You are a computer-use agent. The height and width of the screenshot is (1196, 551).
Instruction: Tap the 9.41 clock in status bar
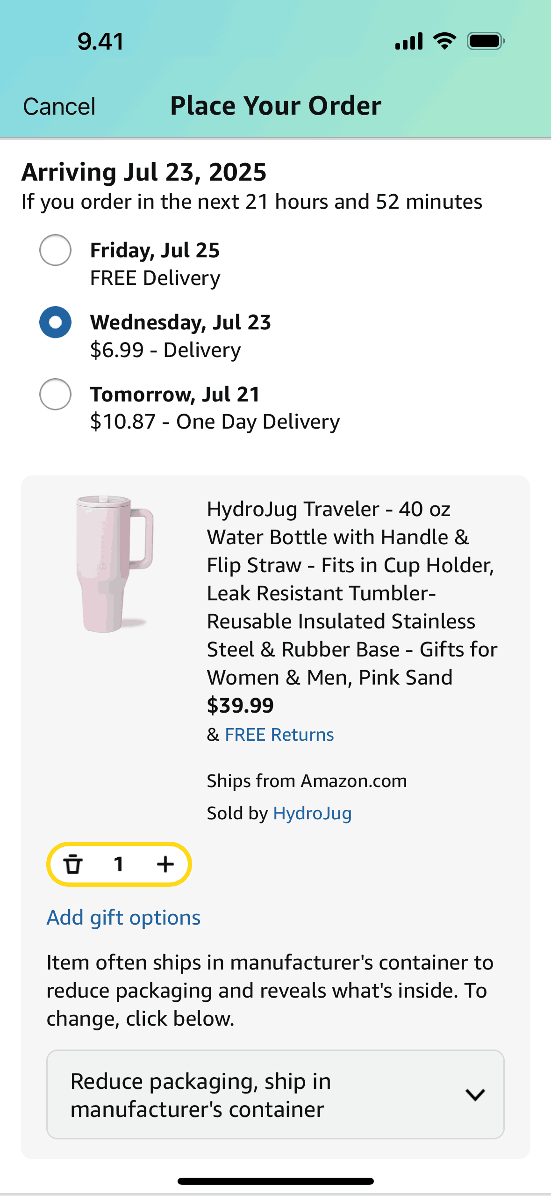click(100, 41)
